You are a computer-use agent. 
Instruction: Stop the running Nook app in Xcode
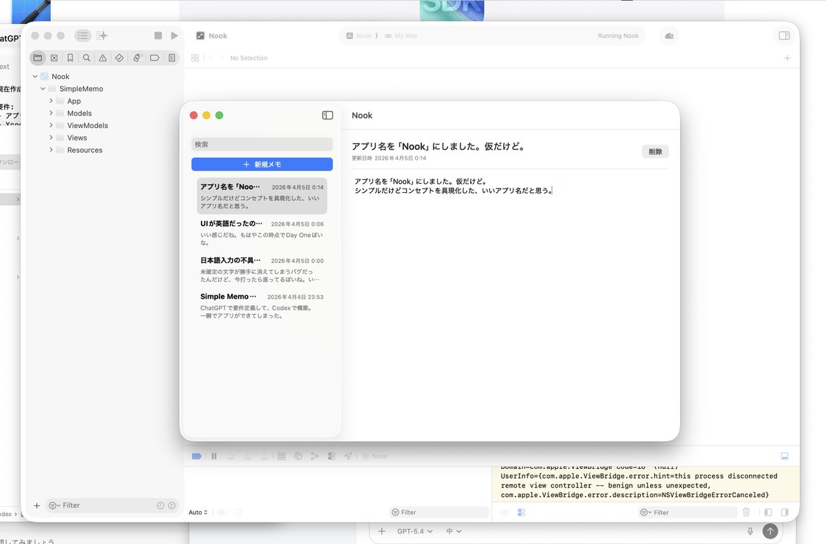[158, 35]
